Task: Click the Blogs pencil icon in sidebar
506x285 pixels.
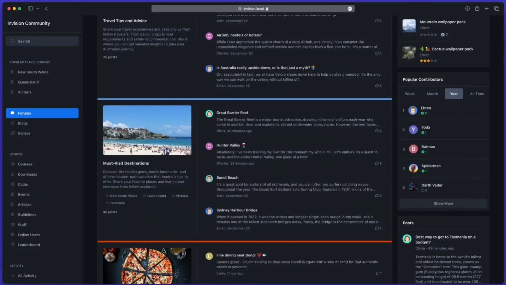Action: point(12,123)
